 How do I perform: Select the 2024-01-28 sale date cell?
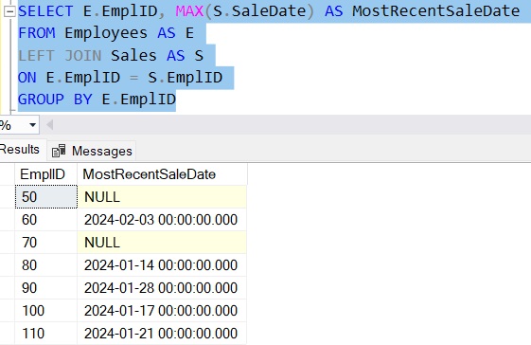[x=162, y=288]
